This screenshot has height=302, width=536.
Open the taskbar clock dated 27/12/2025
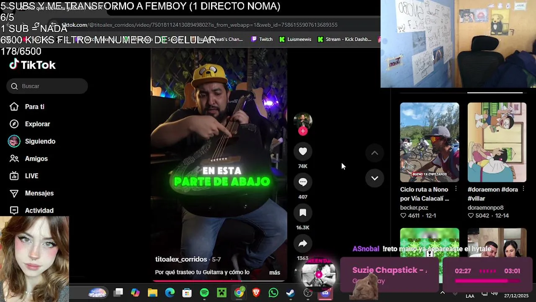[x=516, y=296]
